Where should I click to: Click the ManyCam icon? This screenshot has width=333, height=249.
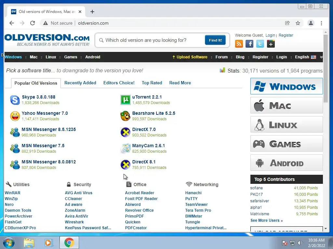tap(125, 148)
